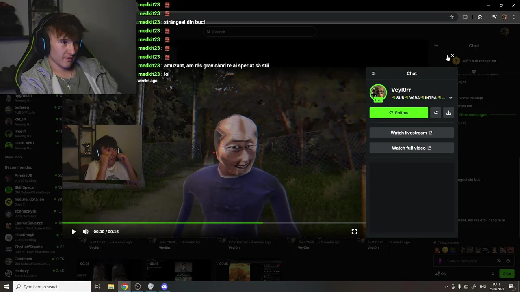520x292 pixels.
Task: Open Chrome media controls icon
Action: 494,17
